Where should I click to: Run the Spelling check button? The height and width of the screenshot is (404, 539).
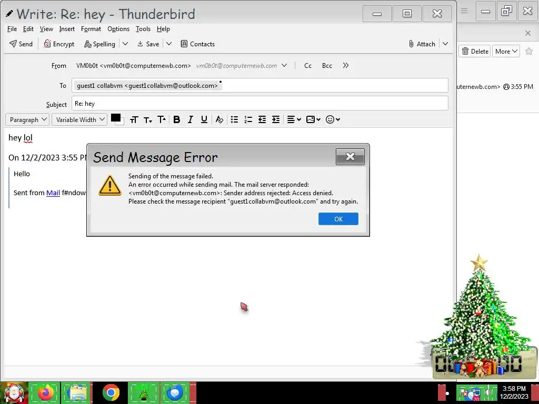pyautogui.click(x=99, y=44)
